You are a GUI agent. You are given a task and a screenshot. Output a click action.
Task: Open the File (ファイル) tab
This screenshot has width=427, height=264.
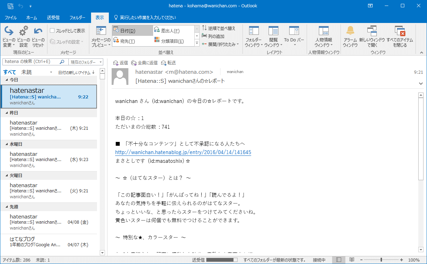click(x=10, y=17)
